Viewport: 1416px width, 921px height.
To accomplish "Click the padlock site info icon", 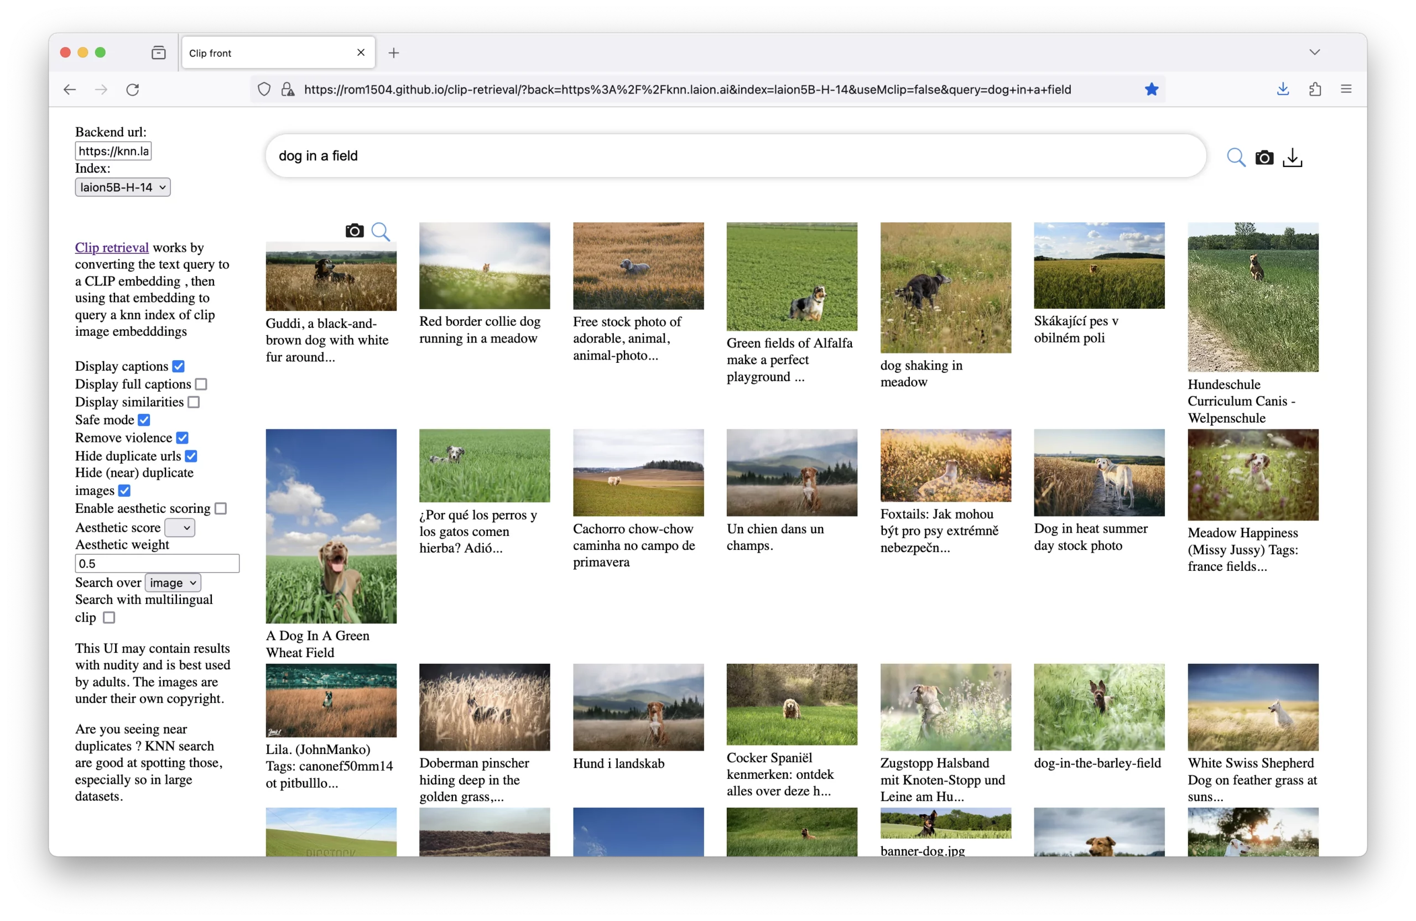I will pos(288,89).
